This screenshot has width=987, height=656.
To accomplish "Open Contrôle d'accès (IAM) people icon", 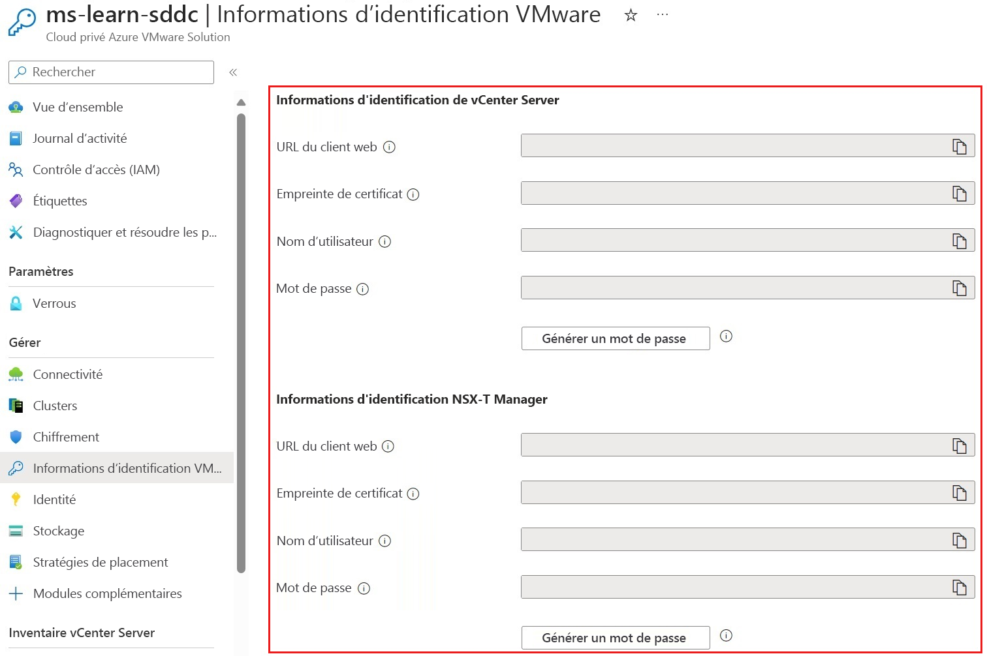I will pos(16,170).
